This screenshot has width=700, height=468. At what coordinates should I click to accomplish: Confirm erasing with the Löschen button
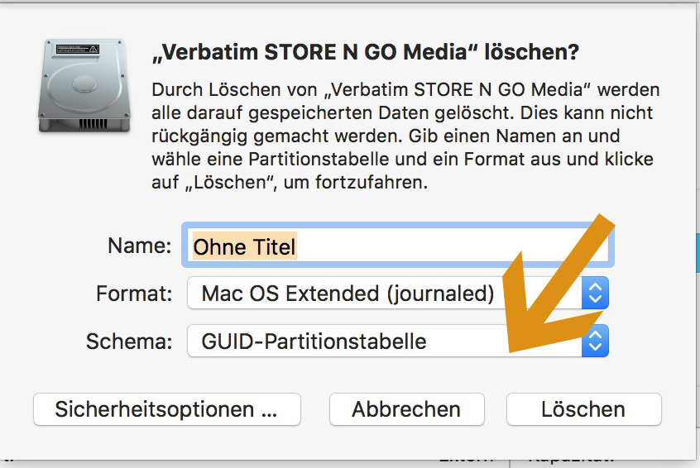pos(584,409)
